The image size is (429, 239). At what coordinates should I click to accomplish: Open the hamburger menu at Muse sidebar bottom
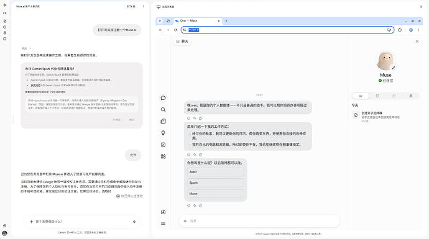pyautogui.click(x=163, y=223)
